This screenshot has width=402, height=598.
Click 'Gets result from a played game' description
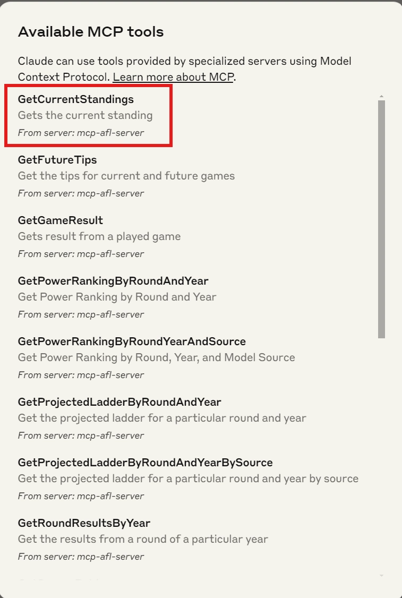click(x=99, y=236)
